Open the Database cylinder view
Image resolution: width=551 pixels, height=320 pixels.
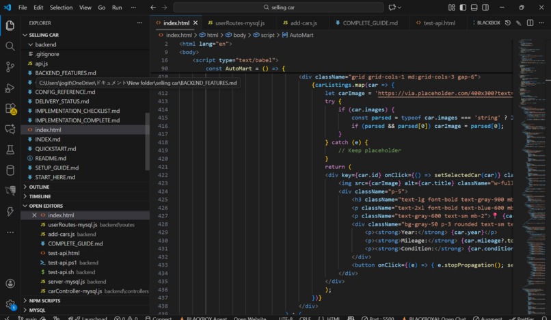click(x=10, y=170)
